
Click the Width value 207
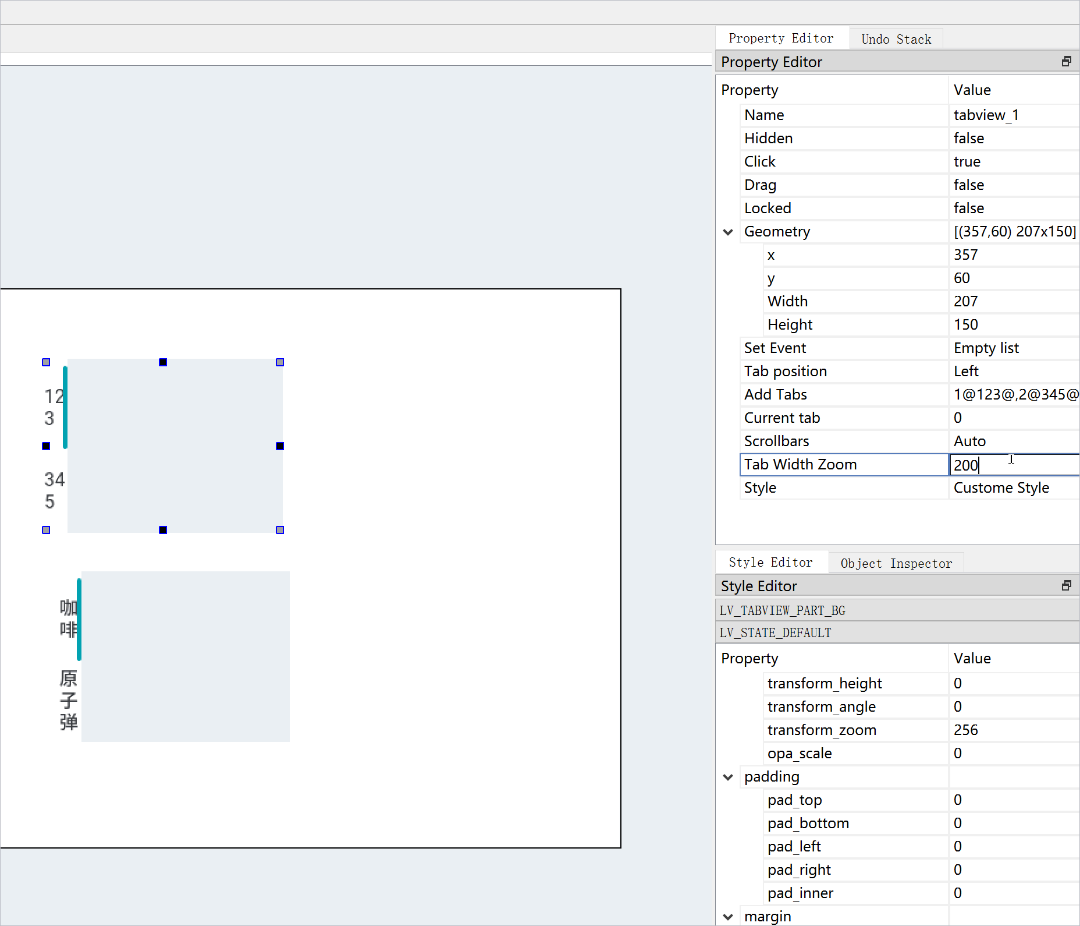[1014, 302]
